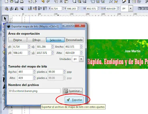Open the XML editor icon
Viewport: 148px width, 114px height.
click(x=134, y=1)
